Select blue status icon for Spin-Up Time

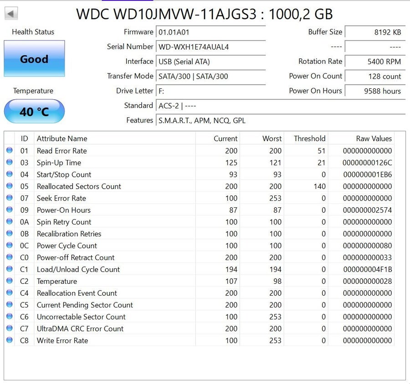tap(10, 162)
